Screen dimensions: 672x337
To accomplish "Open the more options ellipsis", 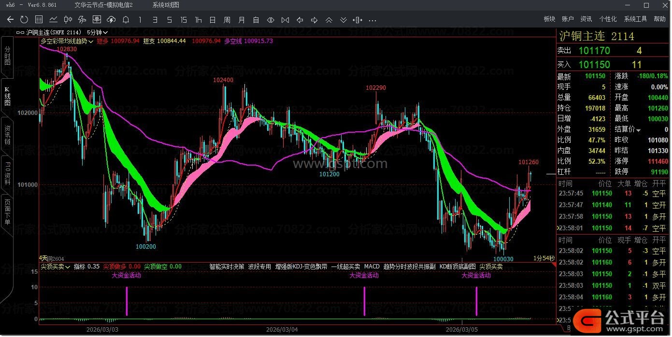I will [x=372, y=20].
